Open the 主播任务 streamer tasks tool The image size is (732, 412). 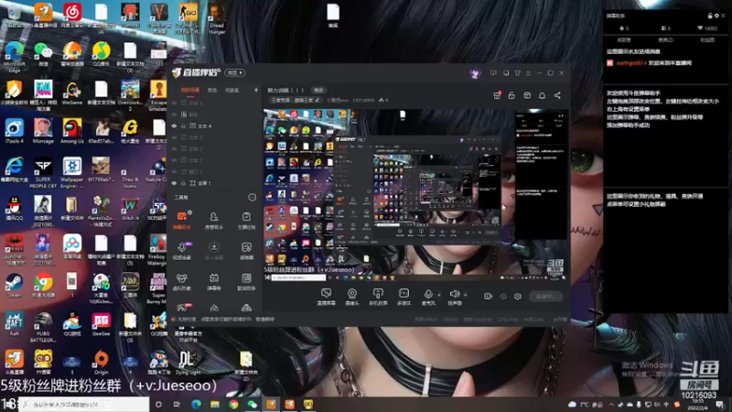[246, 220]
